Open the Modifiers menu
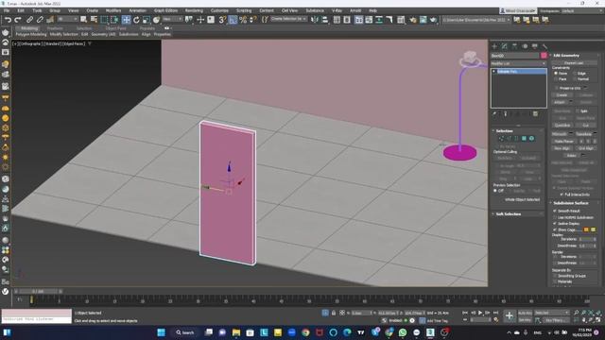The height and width of the screenshot is (340, 605). [113, 10]
